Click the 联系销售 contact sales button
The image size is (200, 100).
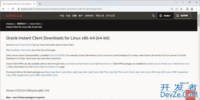click(183, 16)
